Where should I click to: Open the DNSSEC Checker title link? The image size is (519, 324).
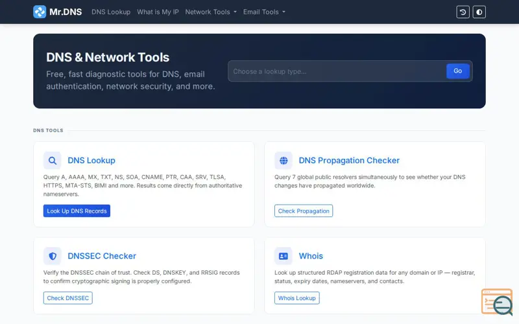(102, 256)
